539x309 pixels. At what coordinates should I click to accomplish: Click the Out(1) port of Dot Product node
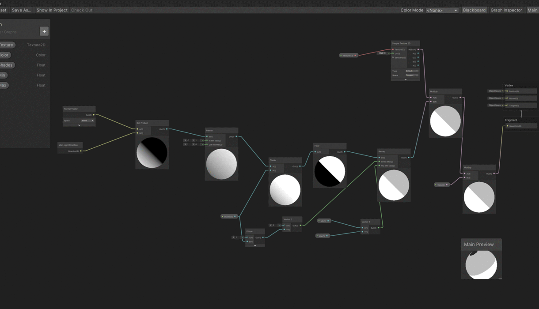tap(167, 129)
